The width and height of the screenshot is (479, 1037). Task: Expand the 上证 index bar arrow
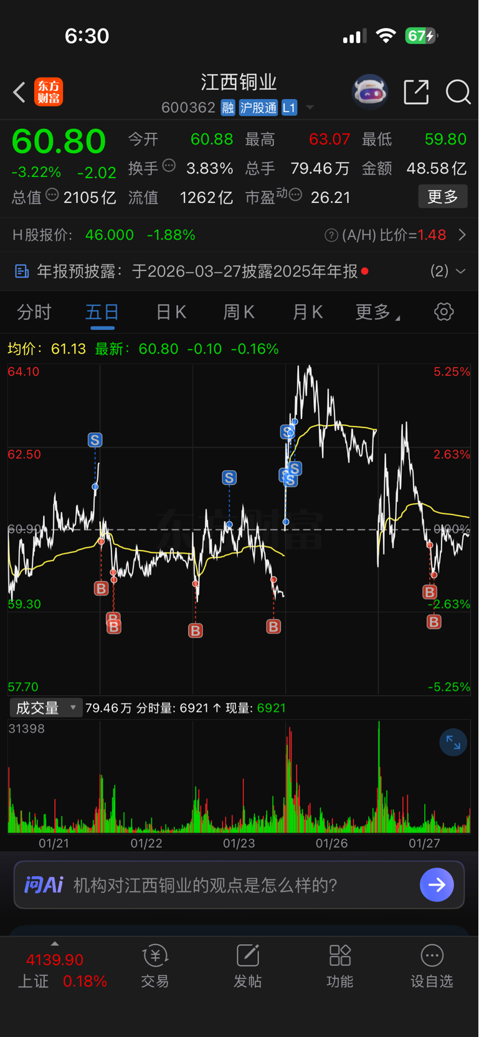pyautogui.click(x=55, y=944)
